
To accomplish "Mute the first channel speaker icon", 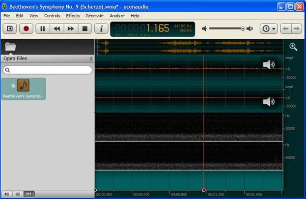I will coord(269,65).
